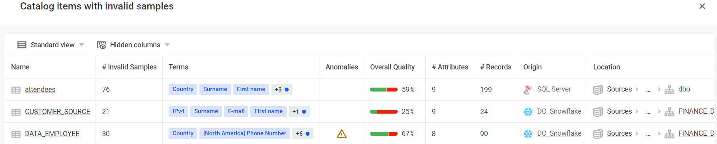Viewport: 717px width, 144px height.
Task: Expand the +3 terms in attendees row
Action: point(282,89)
